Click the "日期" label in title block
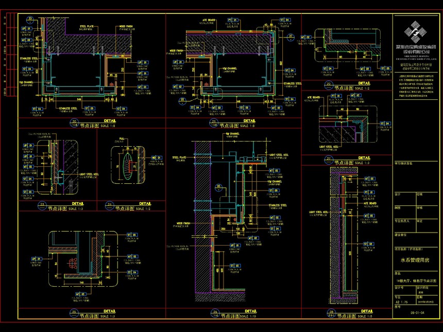The image size is (443, 332). (x=420, y=297)
